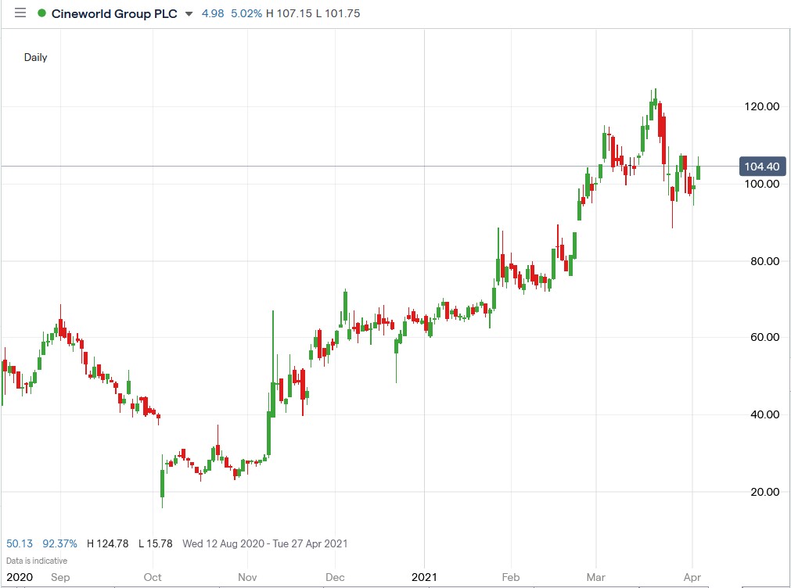Expand the Daily interval selector

tap(35, 57)
